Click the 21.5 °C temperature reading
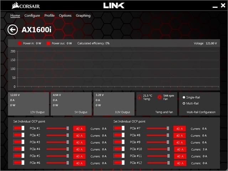 pyautogui.click(x=147, y=96)
